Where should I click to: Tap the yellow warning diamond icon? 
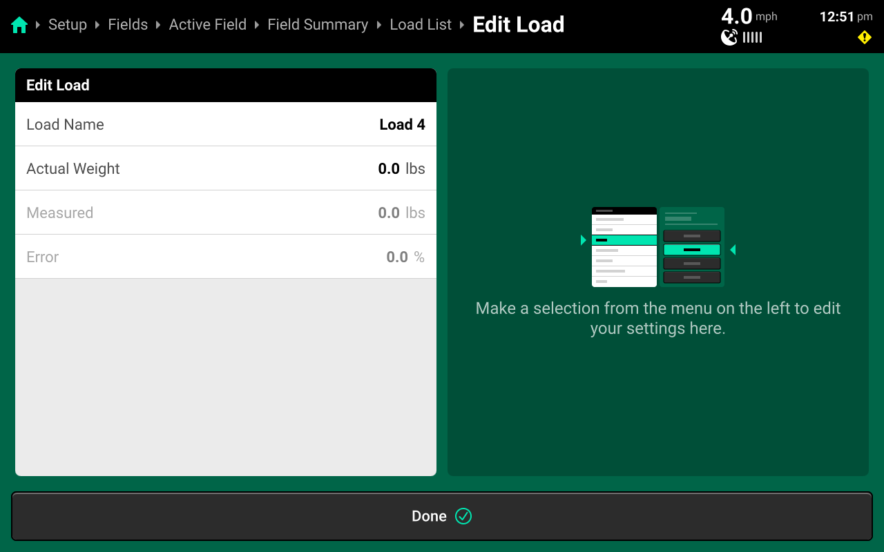[x=864, y=37]
